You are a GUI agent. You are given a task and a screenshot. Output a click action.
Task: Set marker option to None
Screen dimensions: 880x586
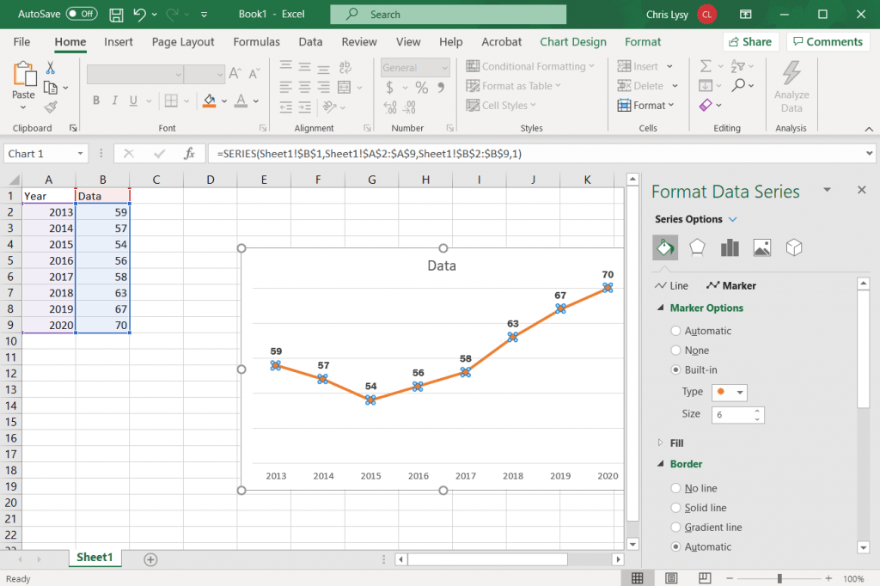[675, 350]
